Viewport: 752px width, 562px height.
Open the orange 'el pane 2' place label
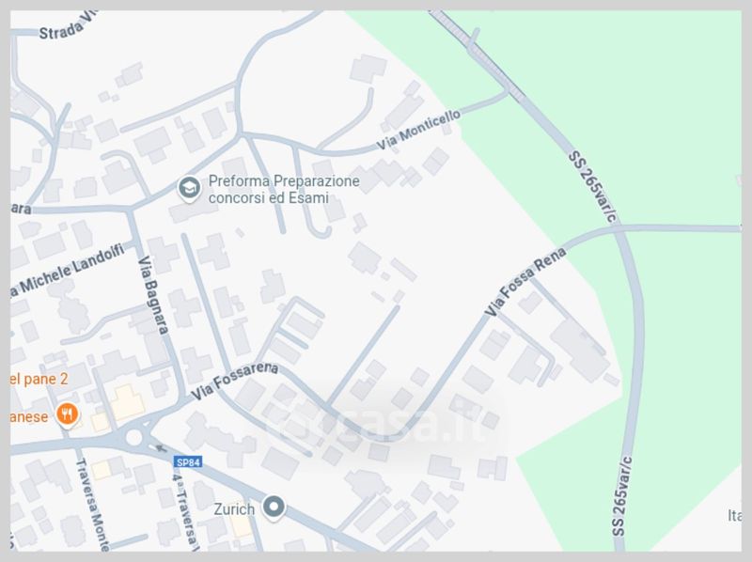tap(39, 379)
